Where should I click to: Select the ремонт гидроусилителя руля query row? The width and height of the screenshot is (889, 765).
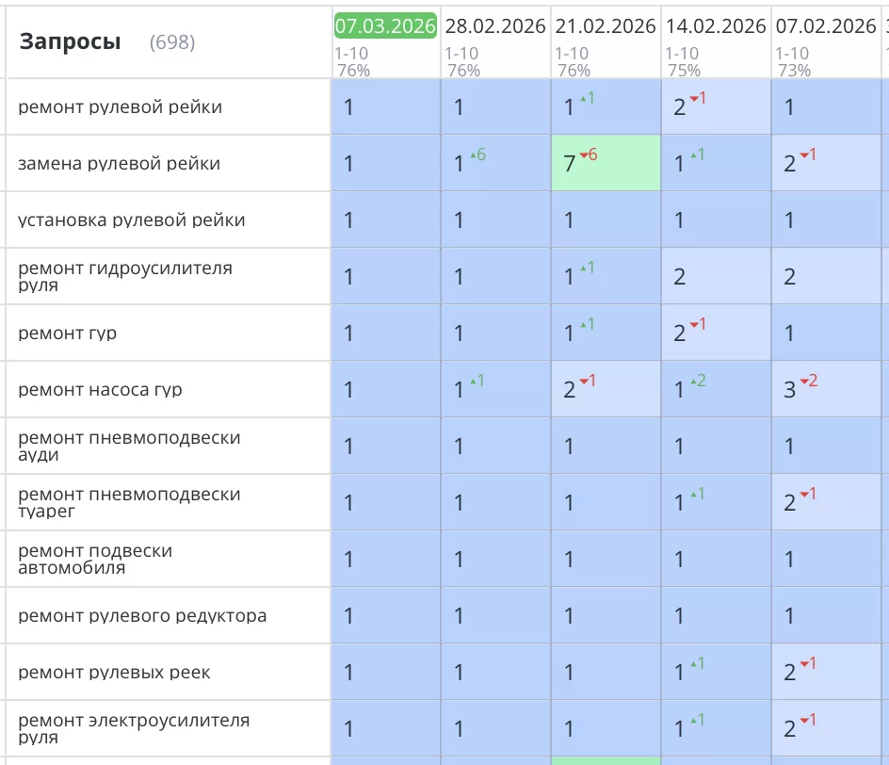(125, 276)
